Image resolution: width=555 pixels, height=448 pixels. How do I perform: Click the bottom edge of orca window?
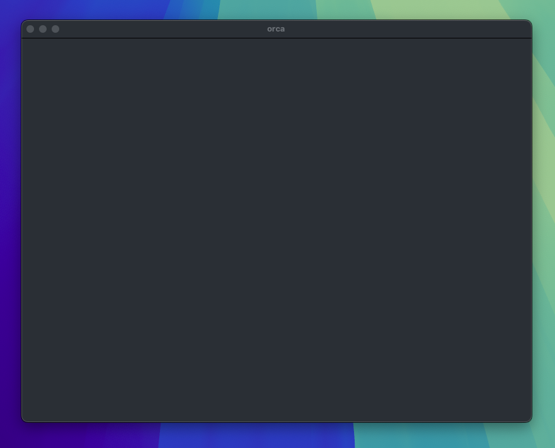tap(277, 422)
